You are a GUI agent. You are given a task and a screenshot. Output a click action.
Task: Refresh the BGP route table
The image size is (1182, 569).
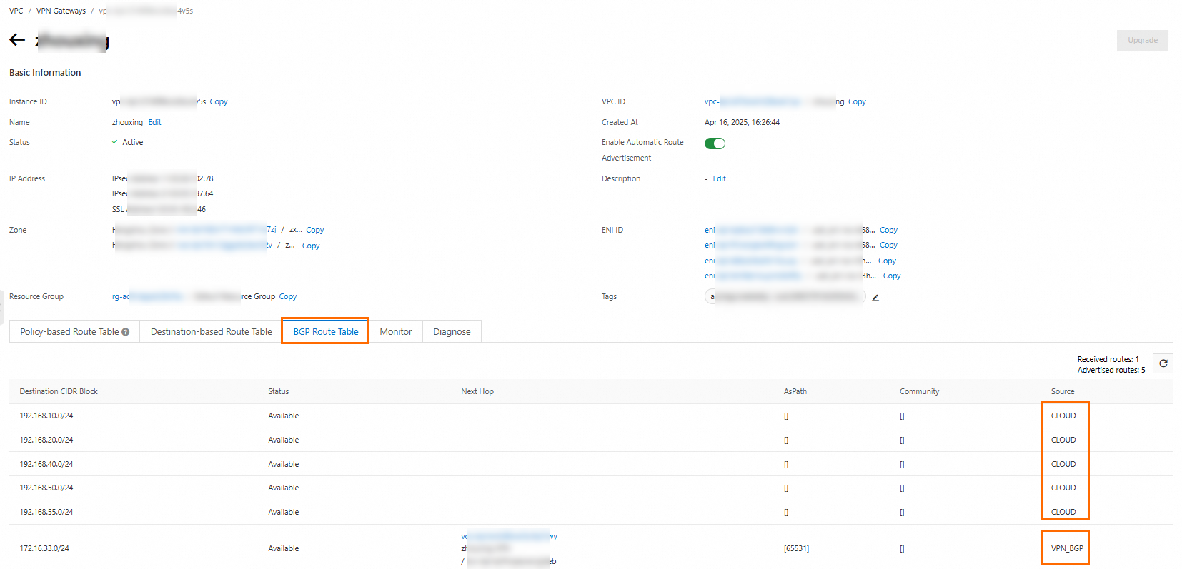click(x=1163, y=363)
